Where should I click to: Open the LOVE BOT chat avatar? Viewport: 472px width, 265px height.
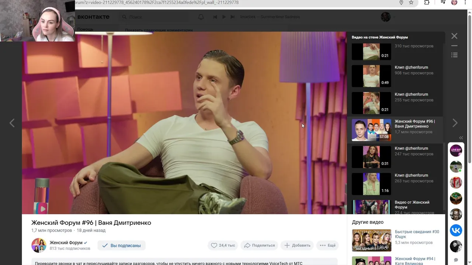(456, 150)
